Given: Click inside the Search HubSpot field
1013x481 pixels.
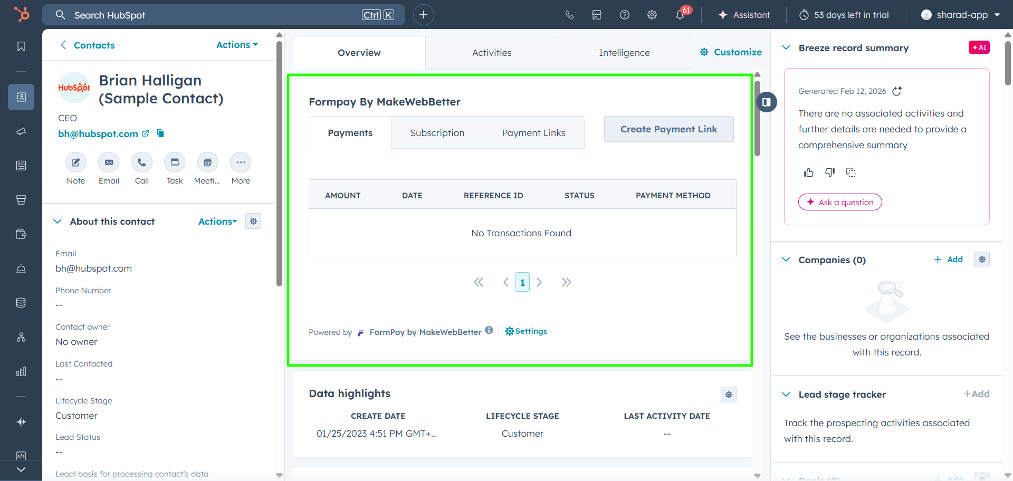Looking at the screenshot, I should (x=211, y=15).
